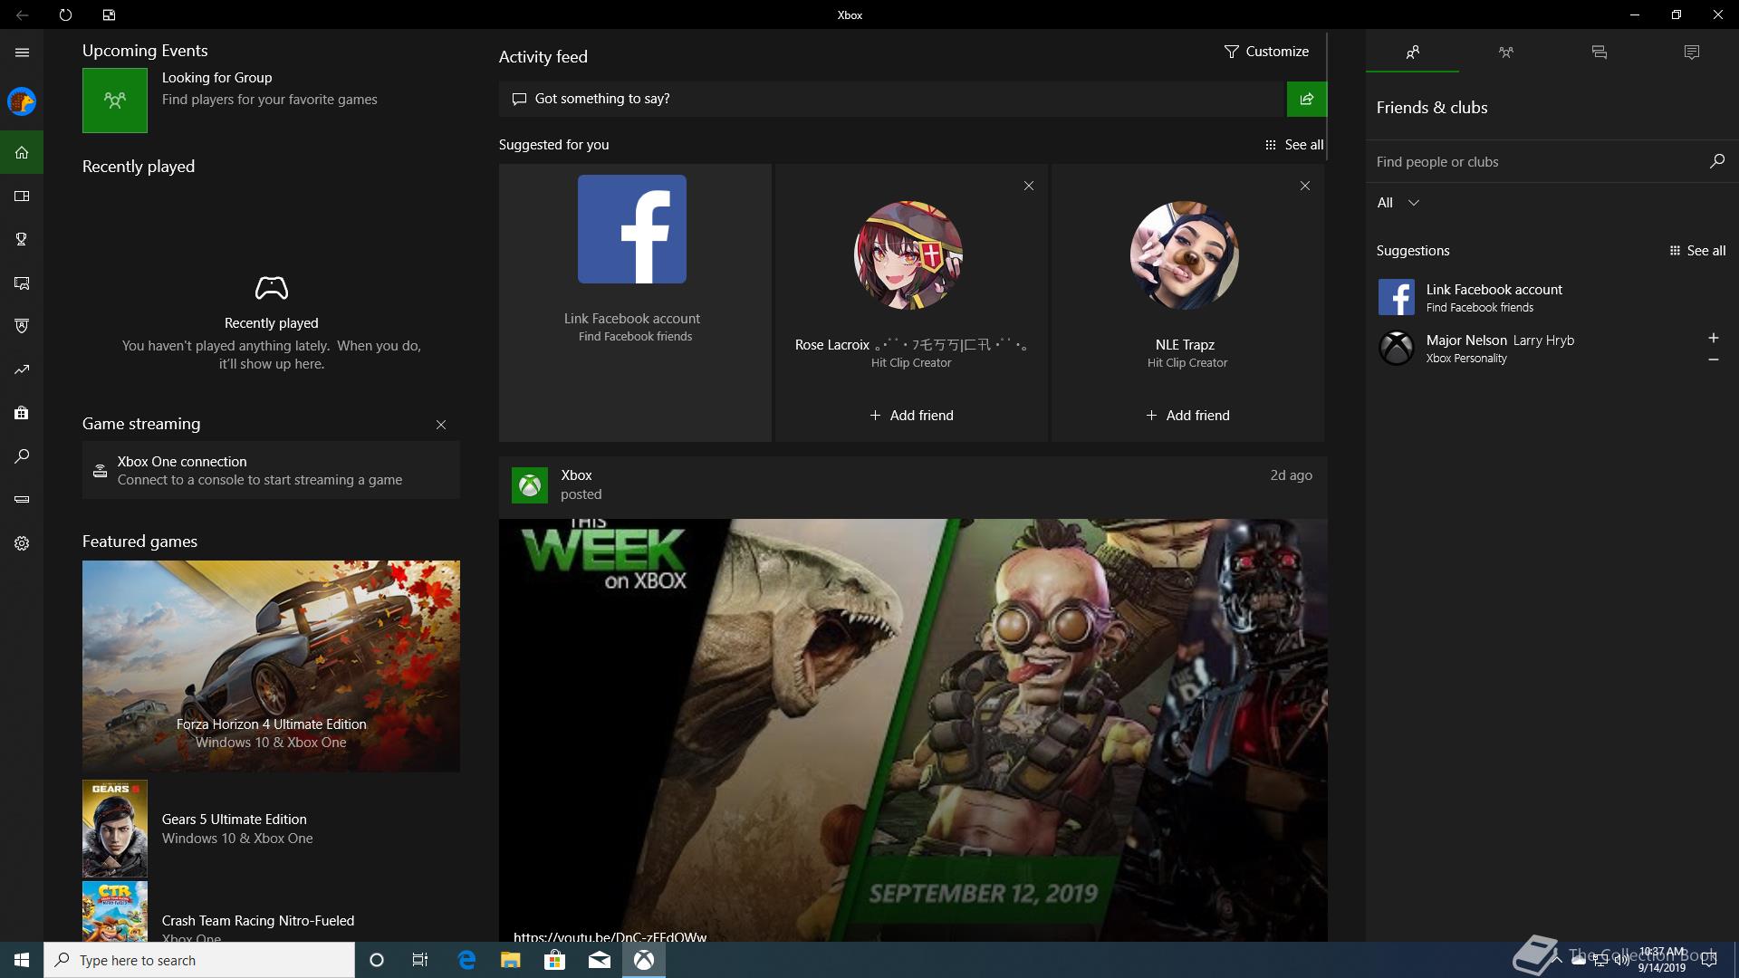Click Rose Lacroix profile picture

pyautogui.click(x=908, y=255)
